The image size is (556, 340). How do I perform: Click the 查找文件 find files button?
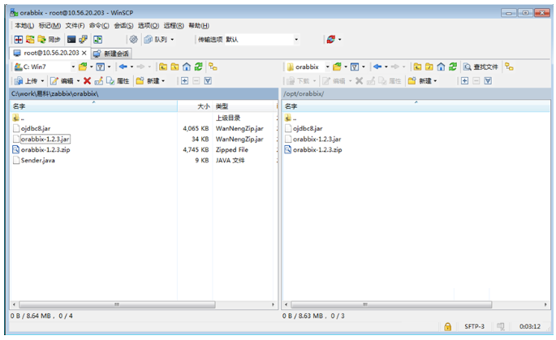pos(481,67)
